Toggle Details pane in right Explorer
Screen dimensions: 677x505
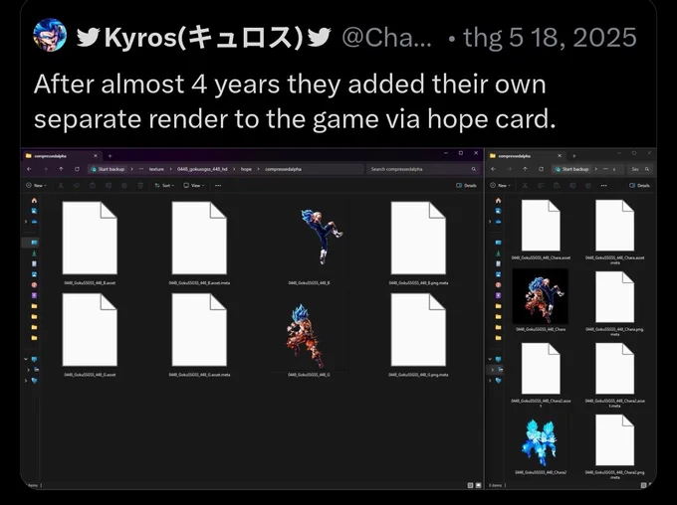point(639,186)
